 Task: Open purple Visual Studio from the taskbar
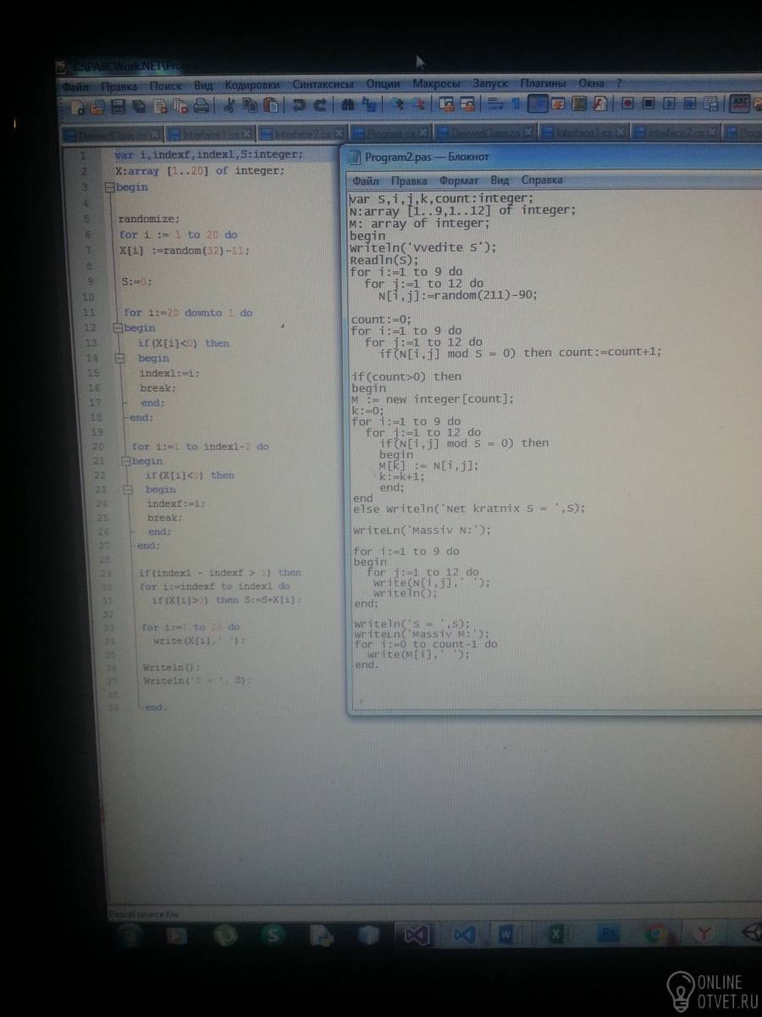point(417,935)
